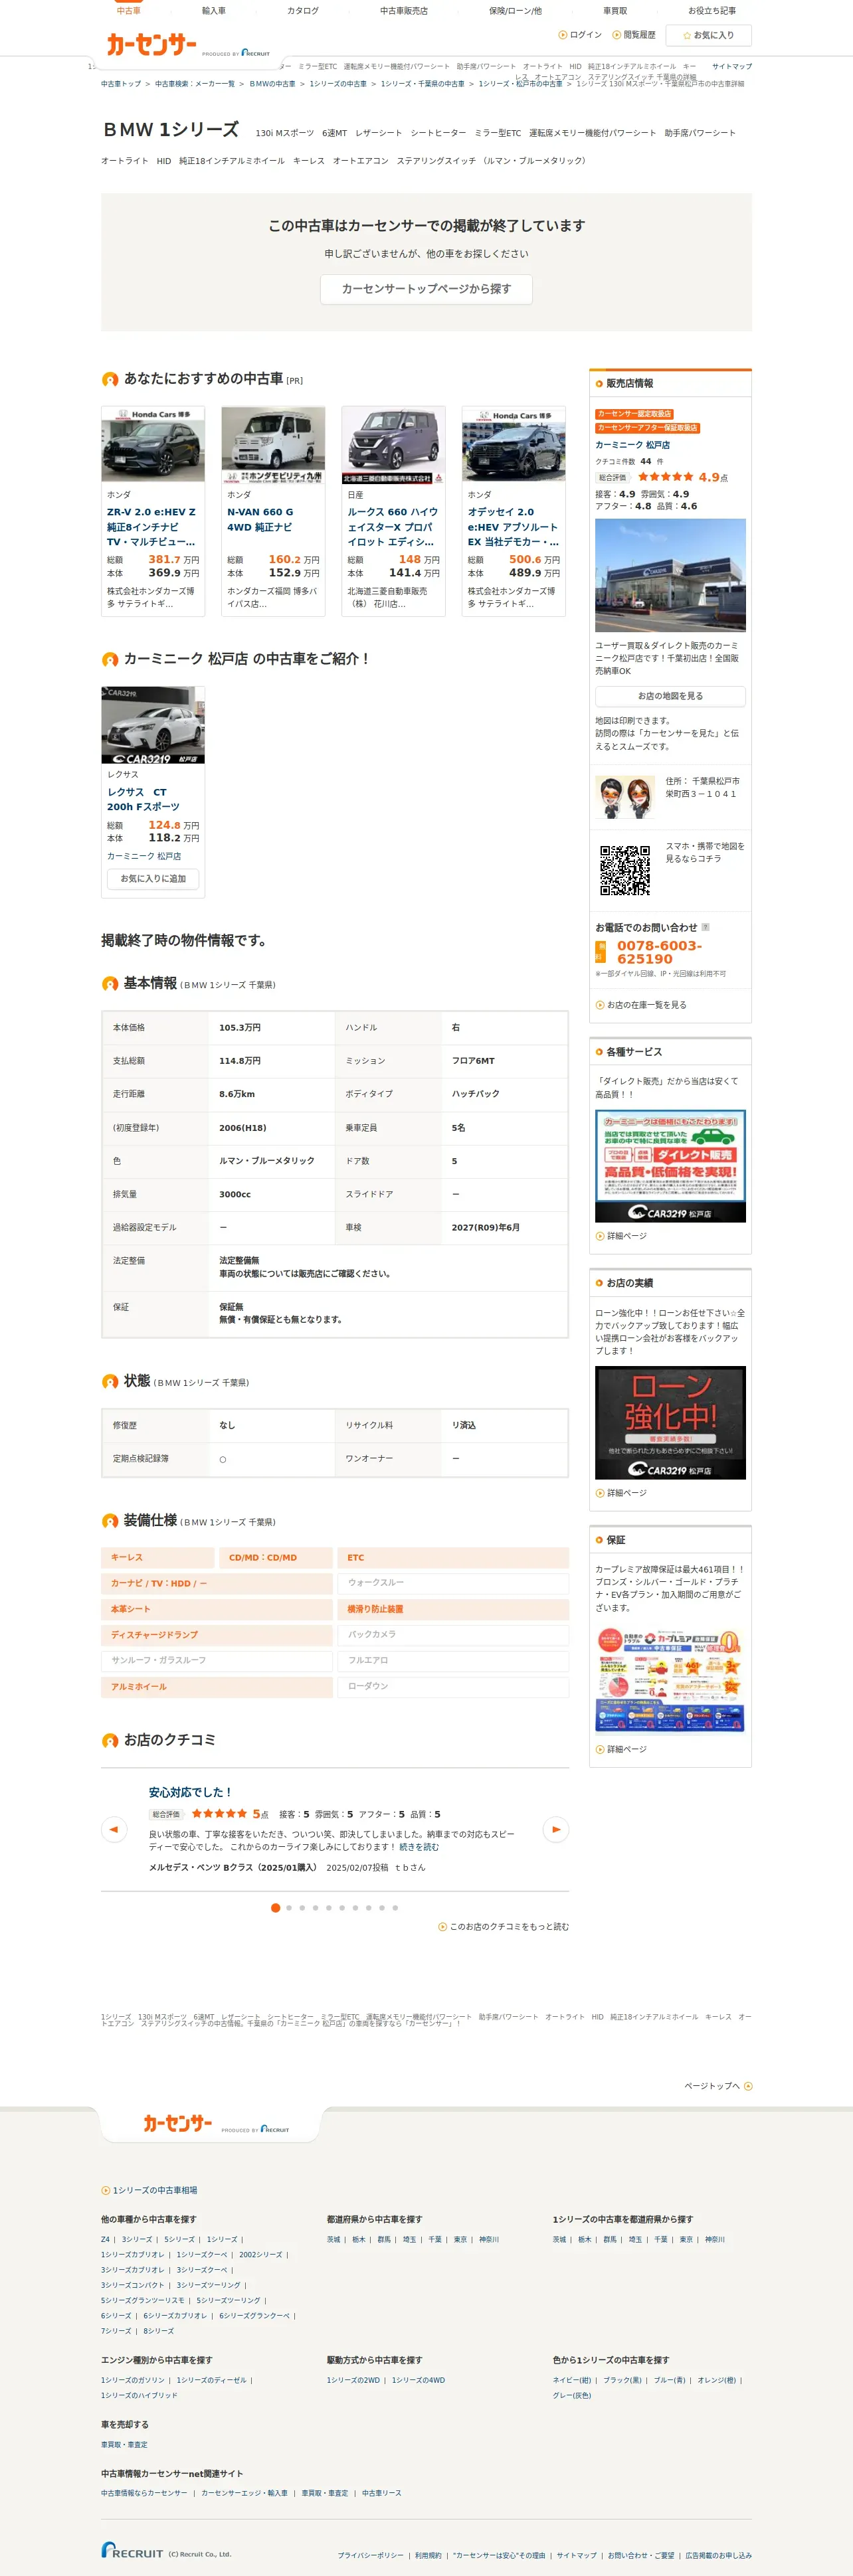Open the 中古車販売店 tab
This screenshot has height=2576, width=853.
(x=404, y=11)
